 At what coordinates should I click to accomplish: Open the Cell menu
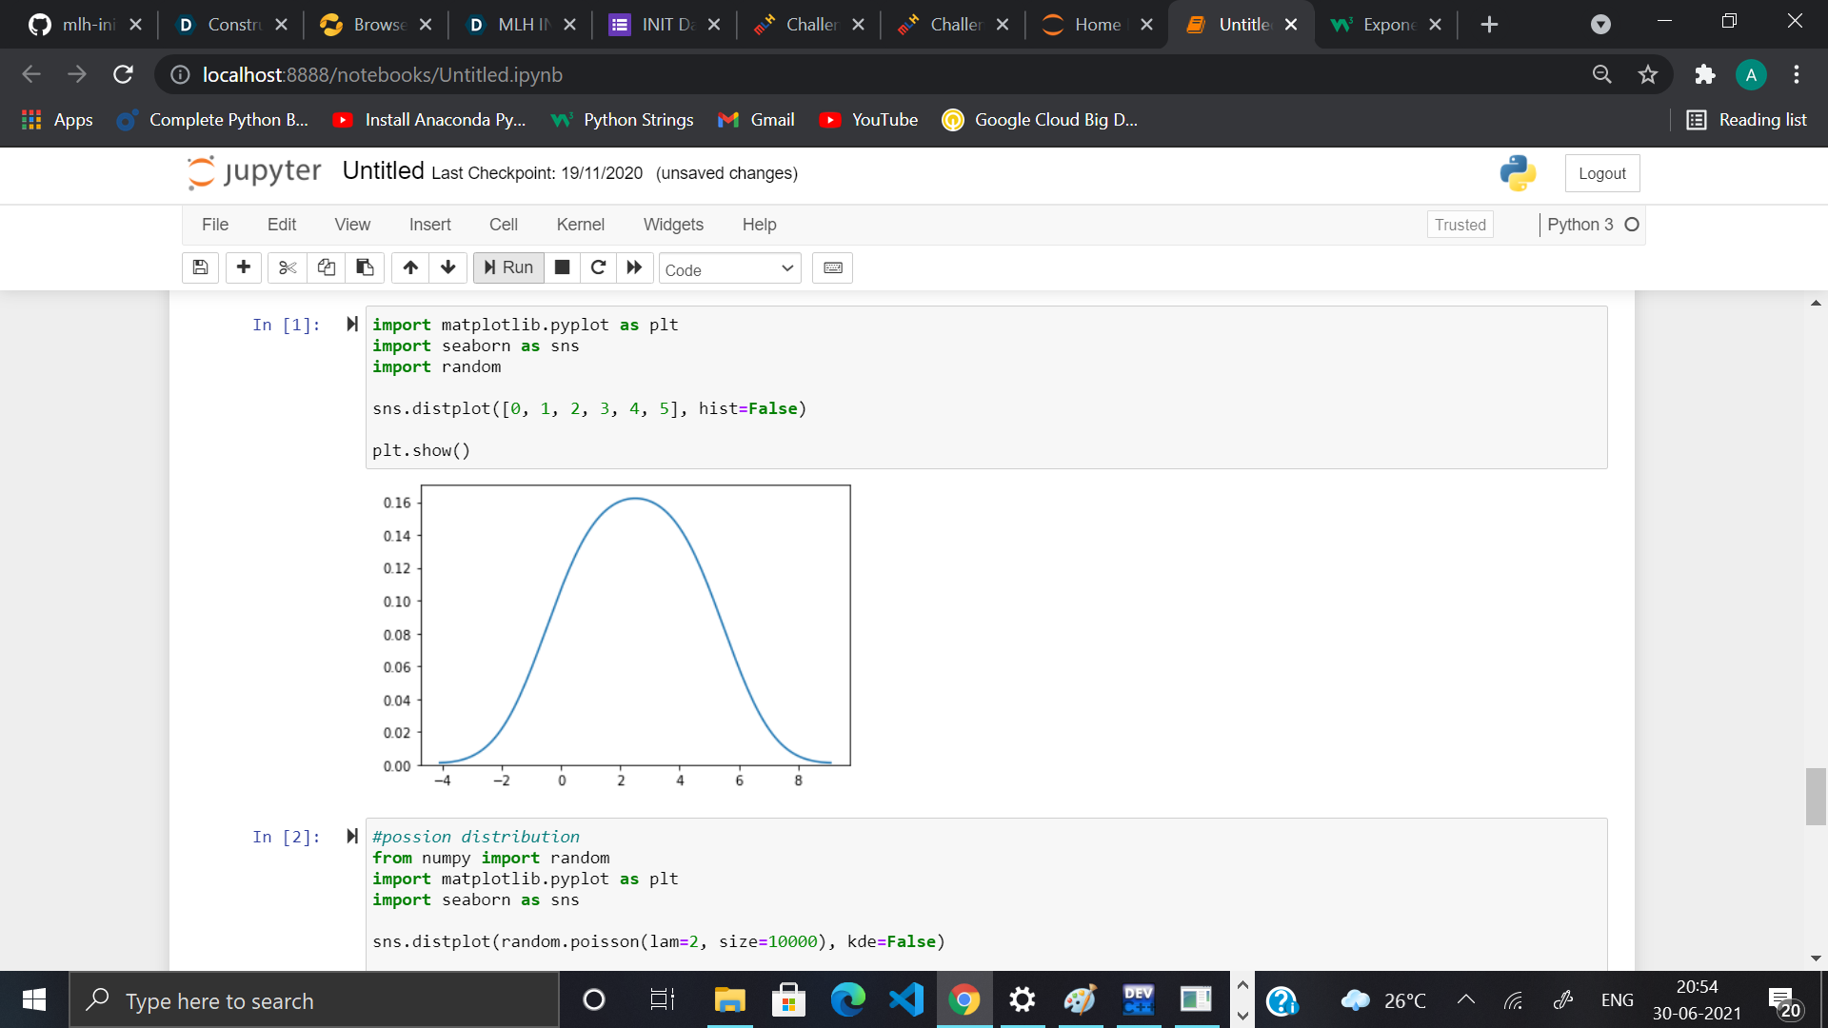point(503,225)
